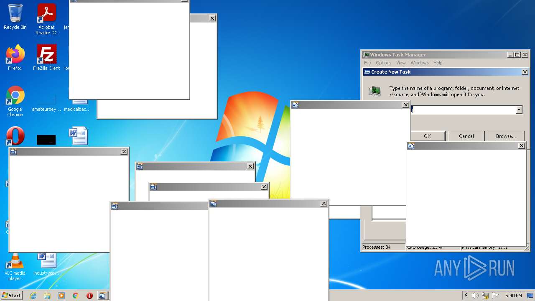Select the unlabeled Word document below medicalbac...

pyautogui.click(x=78, y=136)
